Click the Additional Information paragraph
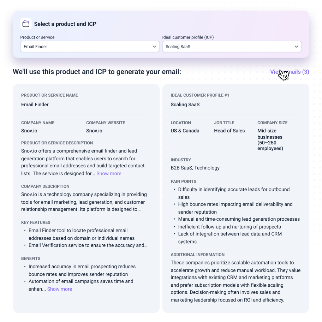 pos(235,281)
